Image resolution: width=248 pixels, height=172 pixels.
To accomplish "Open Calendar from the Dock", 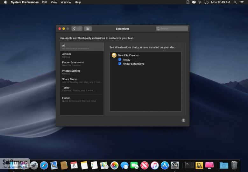I will [x=74, y=165].
